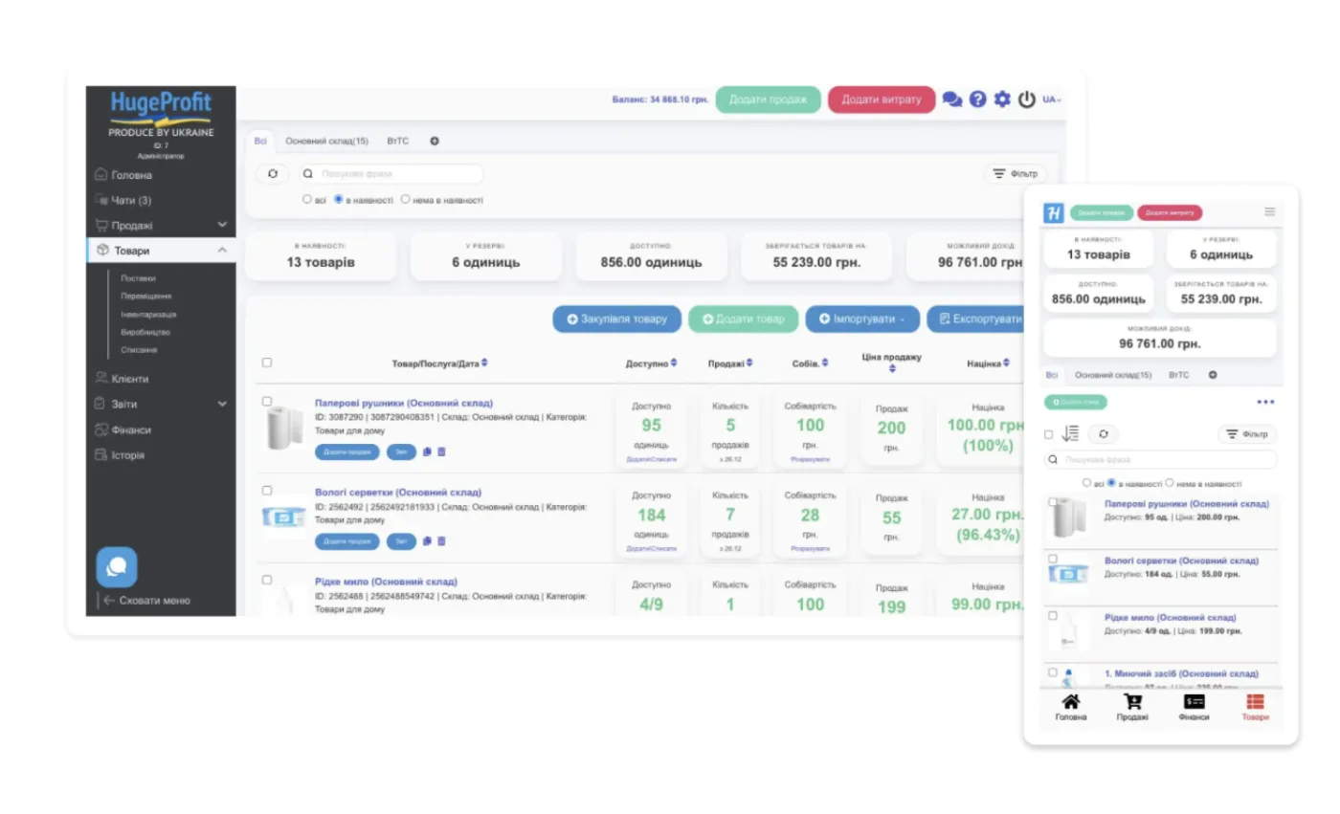
Task: Open the Імпортувати dropdown button
Action: [x=862, y=319]
